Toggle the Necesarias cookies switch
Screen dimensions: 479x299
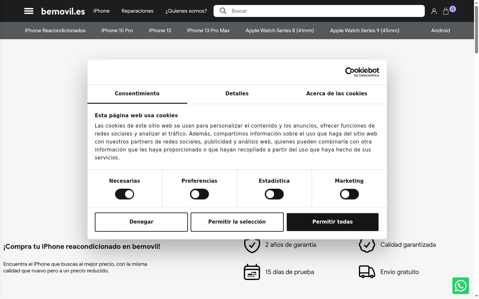[x=124, y=194]
